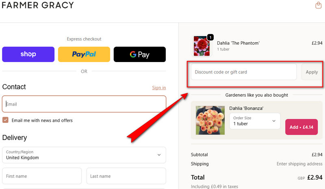The width and height of the screenshot is (325, 189).
Task: Click the quantity badge on The Phantom
Action: [210, 37]
